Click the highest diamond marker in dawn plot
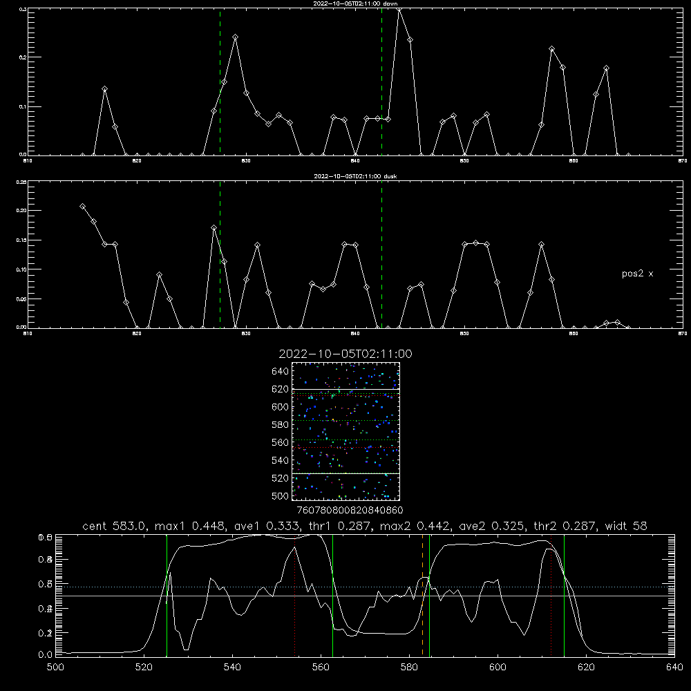 399,9
